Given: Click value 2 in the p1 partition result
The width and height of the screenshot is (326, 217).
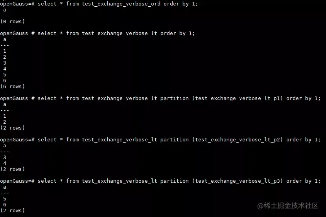Looking at the screenshot, I should click(x=5, y=122).
